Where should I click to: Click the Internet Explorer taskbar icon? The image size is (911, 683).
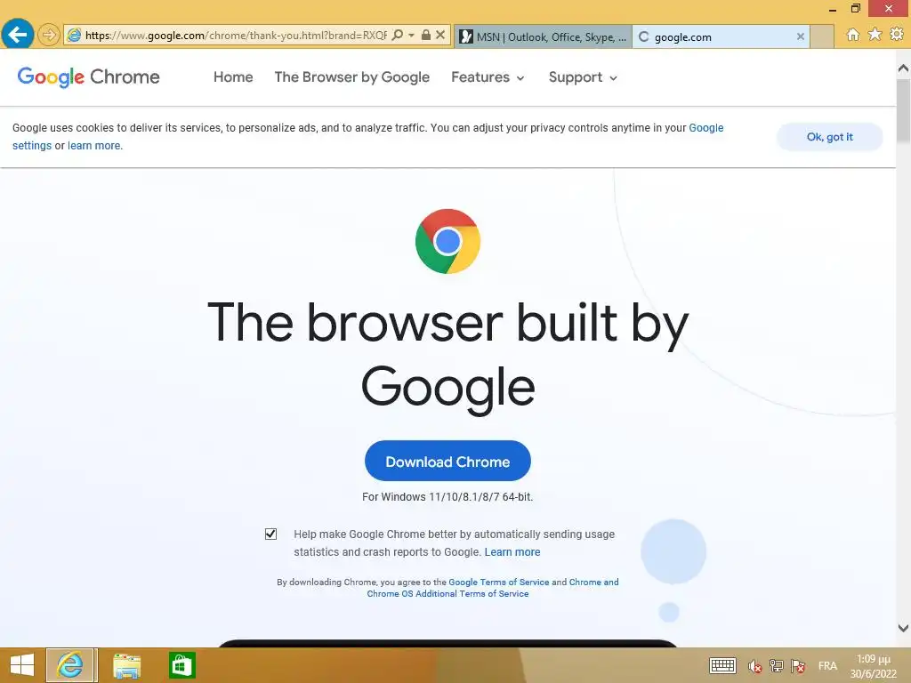(x=69, y=665)
